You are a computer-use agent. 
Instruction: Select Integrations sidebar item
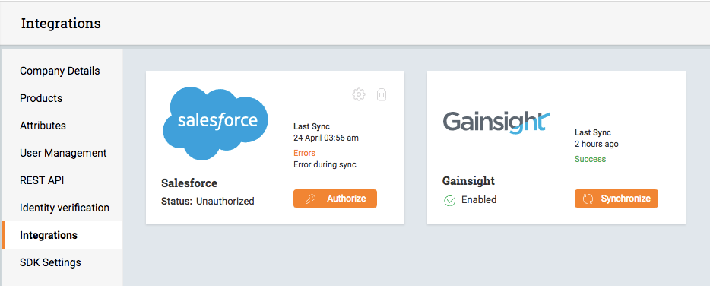coord(62,235)
